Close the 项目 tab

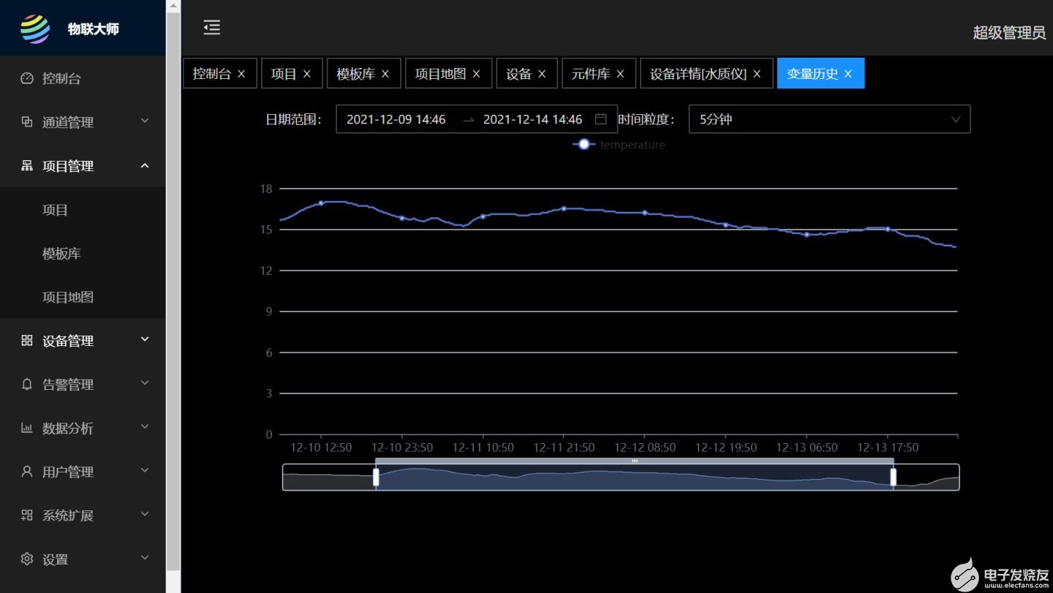pos(307,74)
